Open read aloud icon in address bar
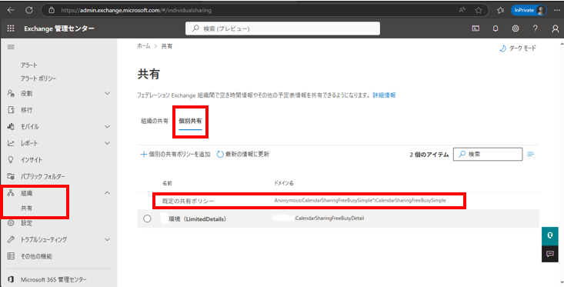Viewport: 564px width, 287px height. point(462,11)
